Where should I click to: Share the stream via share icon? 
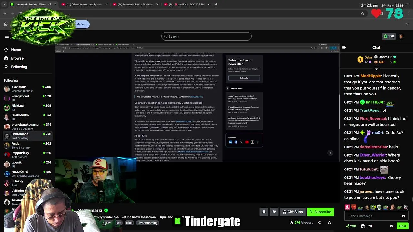coord(319,222)
